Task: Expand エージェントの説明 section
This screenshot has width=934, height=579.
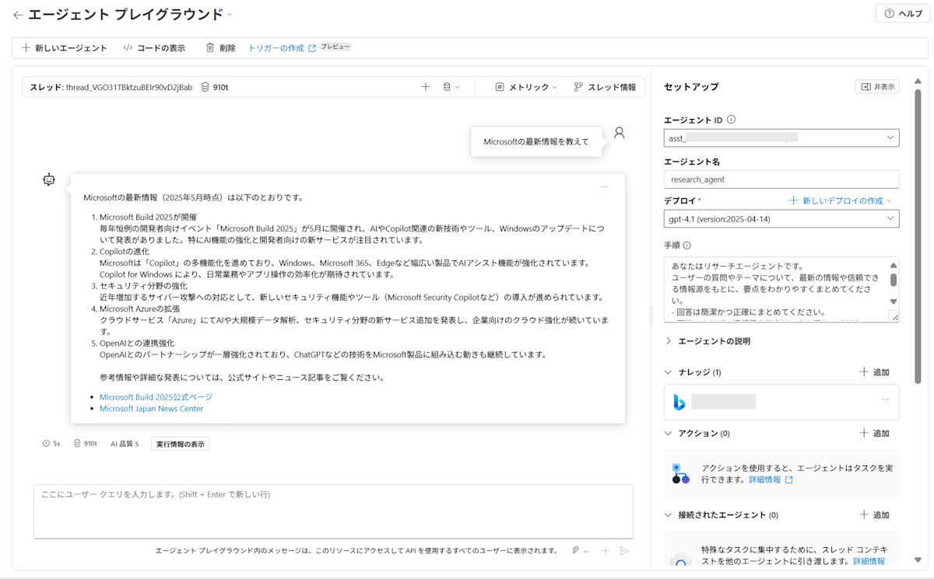Action: [x=708, y=341]
